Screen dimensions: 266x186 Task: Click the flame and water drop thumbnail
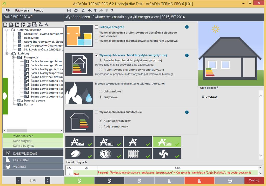(x=79, y=93)
